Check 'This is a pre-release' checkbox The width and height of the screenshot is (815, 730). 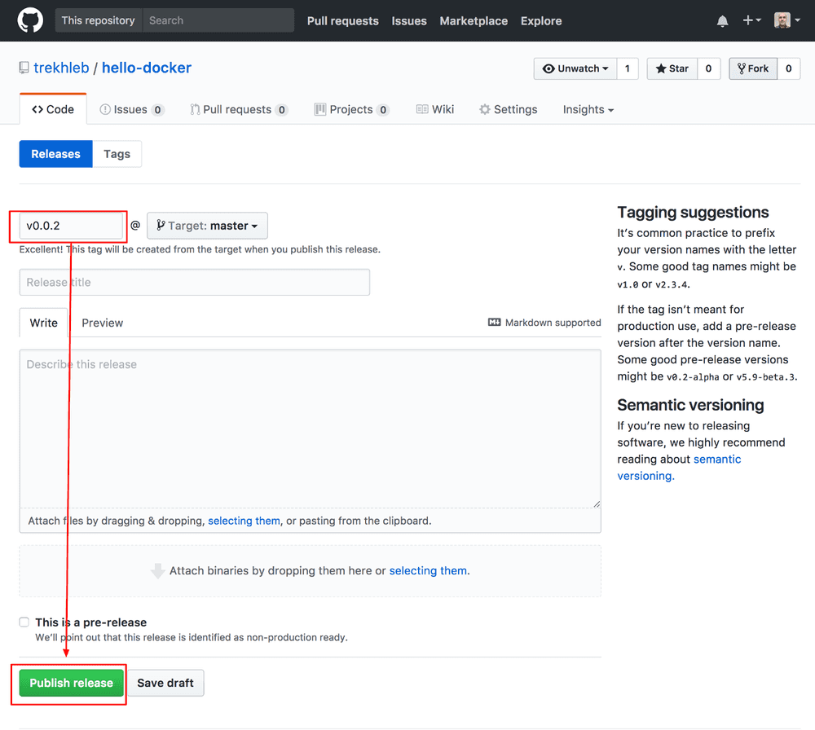[x=24, y=622]
